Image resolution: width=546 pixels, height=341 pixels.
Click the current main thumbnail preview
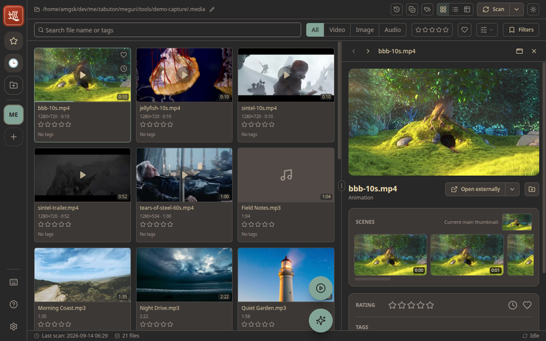517,222
